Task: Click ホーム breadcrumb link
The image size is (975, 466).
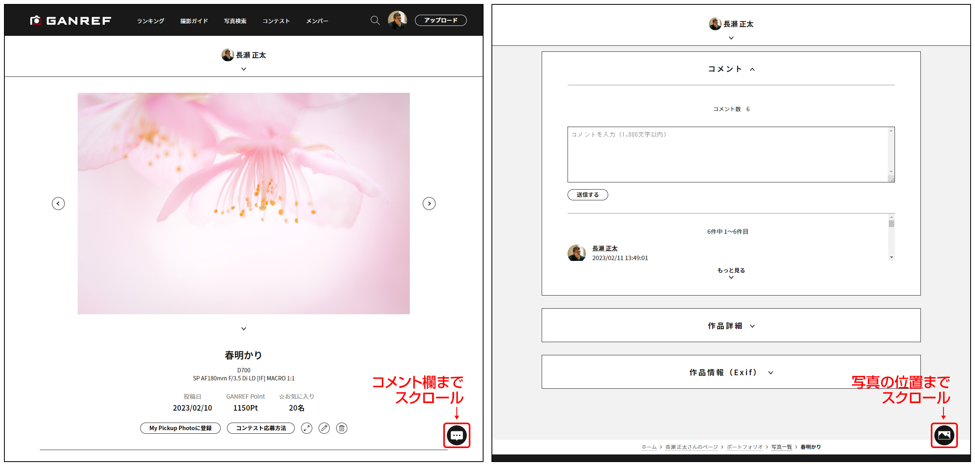Action: [x=649, y=447]
